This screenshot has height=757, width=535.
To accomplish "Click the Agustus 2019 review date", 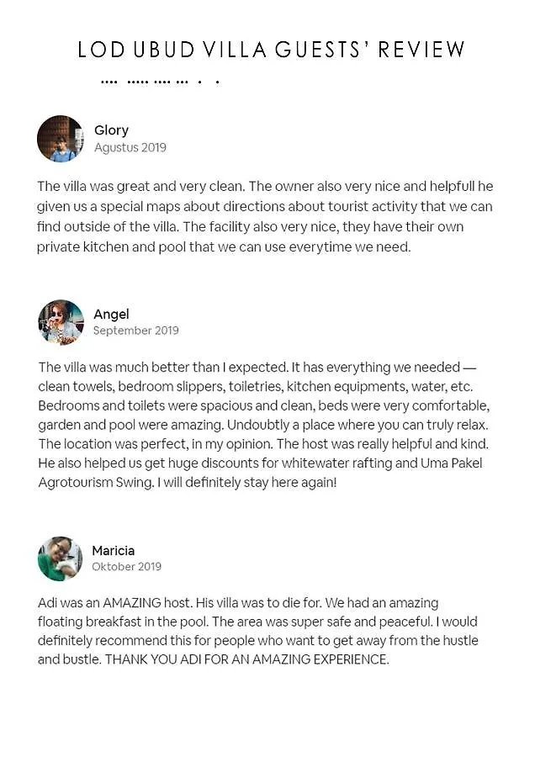I will (130, 148).
